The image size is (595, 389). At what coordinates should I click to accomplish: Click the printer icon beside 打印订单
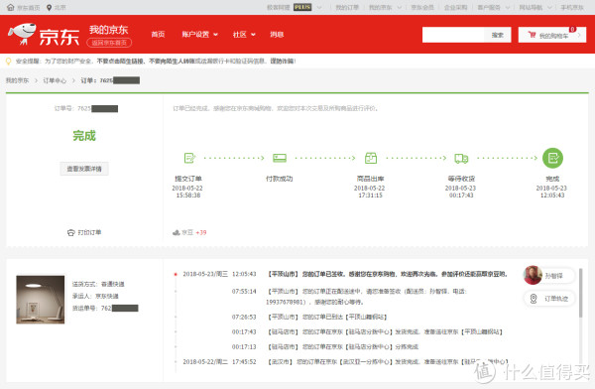[71, 232]
